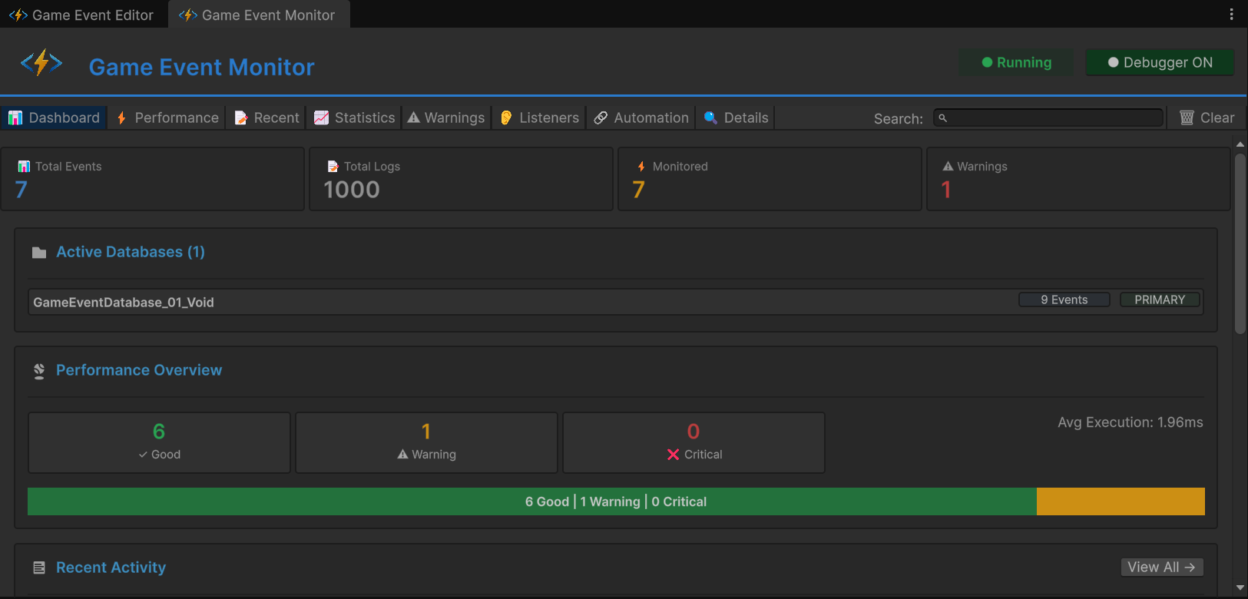Toggle the Running status button

pyautogui.click(x=1016, y=62)
